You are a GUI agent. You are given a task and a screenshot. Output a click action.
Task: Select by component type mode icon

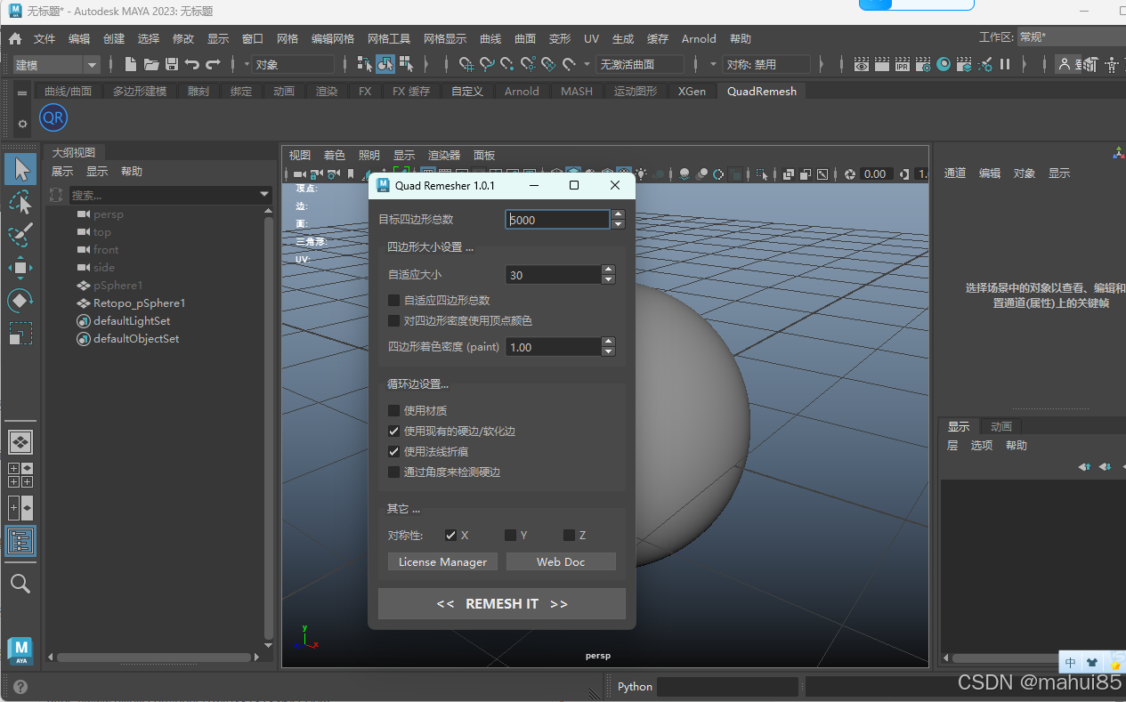tap(406, 64)
